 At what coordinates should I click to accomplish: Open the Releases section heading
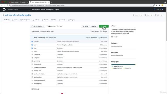(x=114, y=43)
